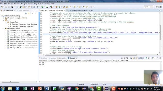The height and width of the screenshot is (91, 163).
Task: Click the Coverage launch icon
Action: 47,7
